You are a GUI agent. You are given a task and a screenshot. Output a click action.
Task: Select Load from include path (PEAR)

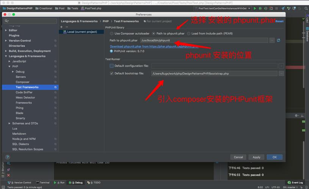188,34
